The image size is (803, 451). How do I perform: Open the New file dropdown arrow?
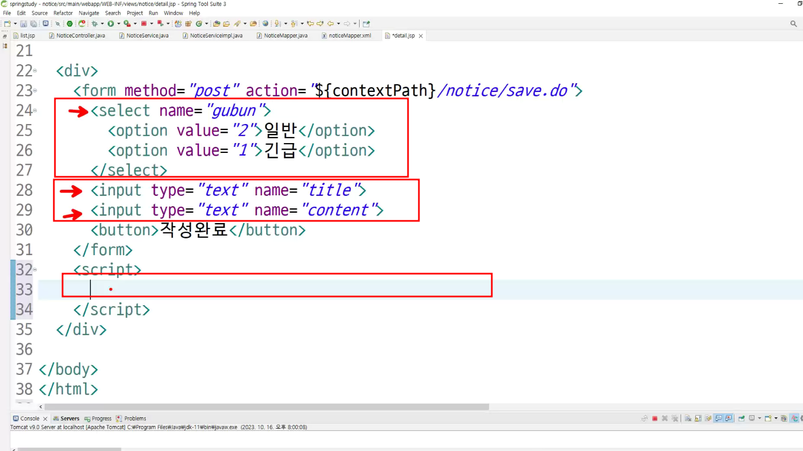click(15, 23)
